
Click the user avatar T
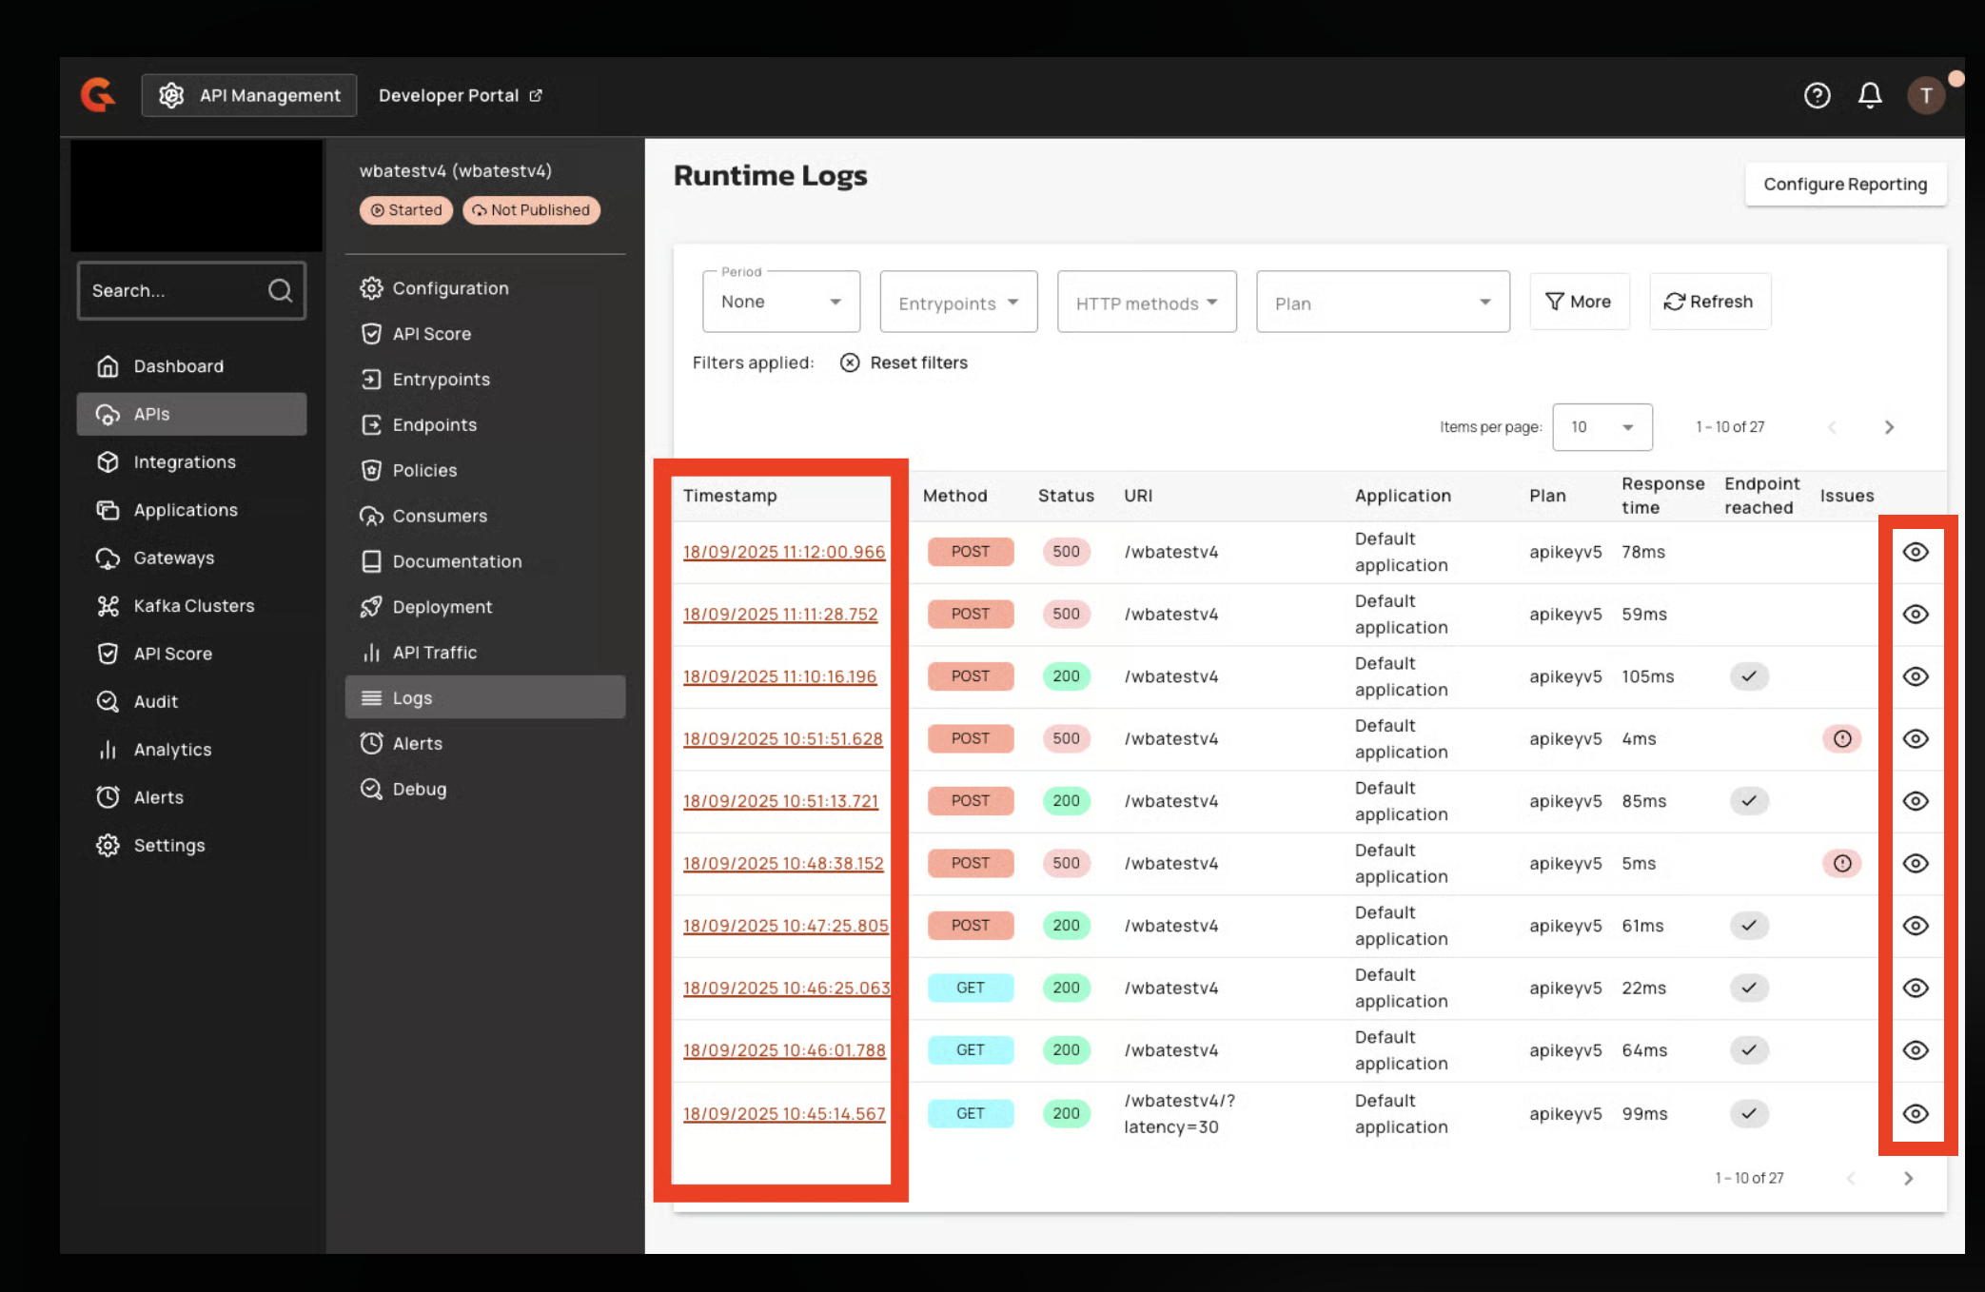click(x=1925, y=95)
